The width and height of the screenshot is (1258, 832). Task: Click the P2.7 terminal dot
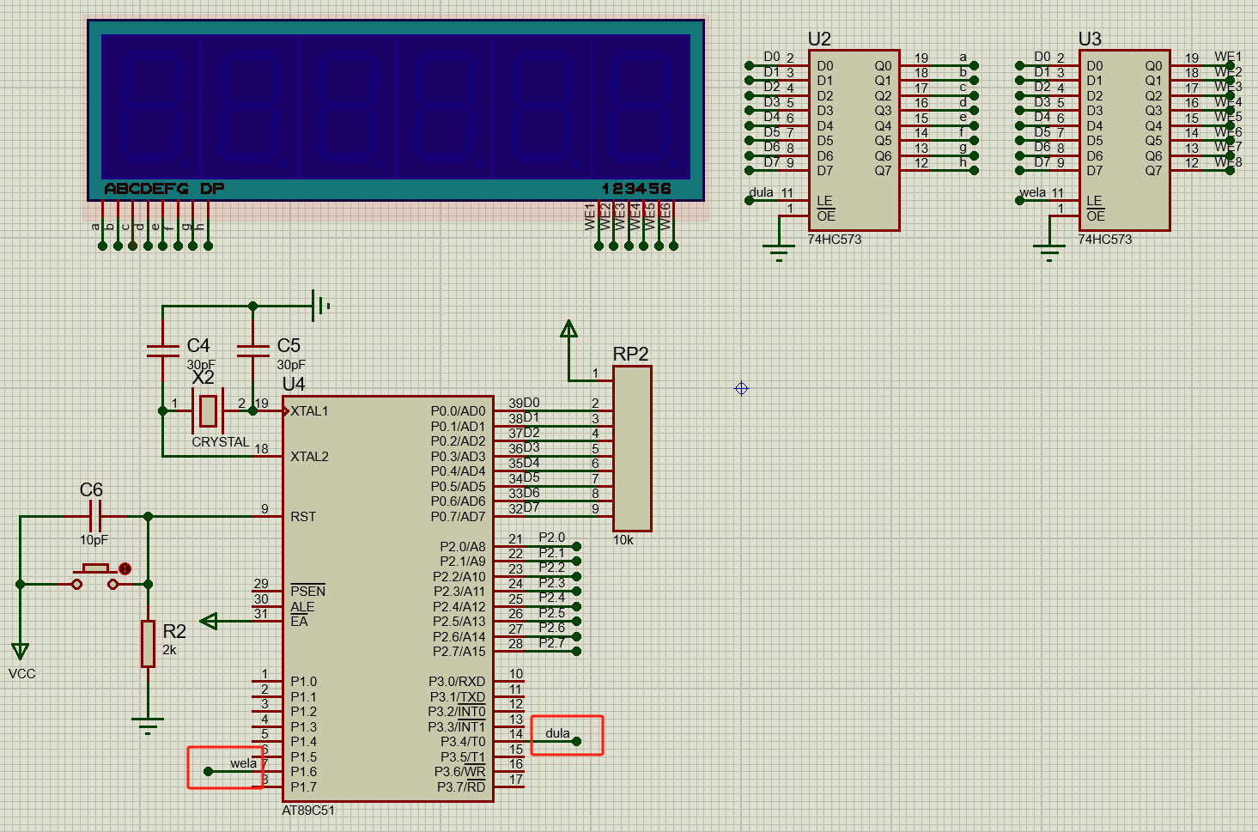576,652
